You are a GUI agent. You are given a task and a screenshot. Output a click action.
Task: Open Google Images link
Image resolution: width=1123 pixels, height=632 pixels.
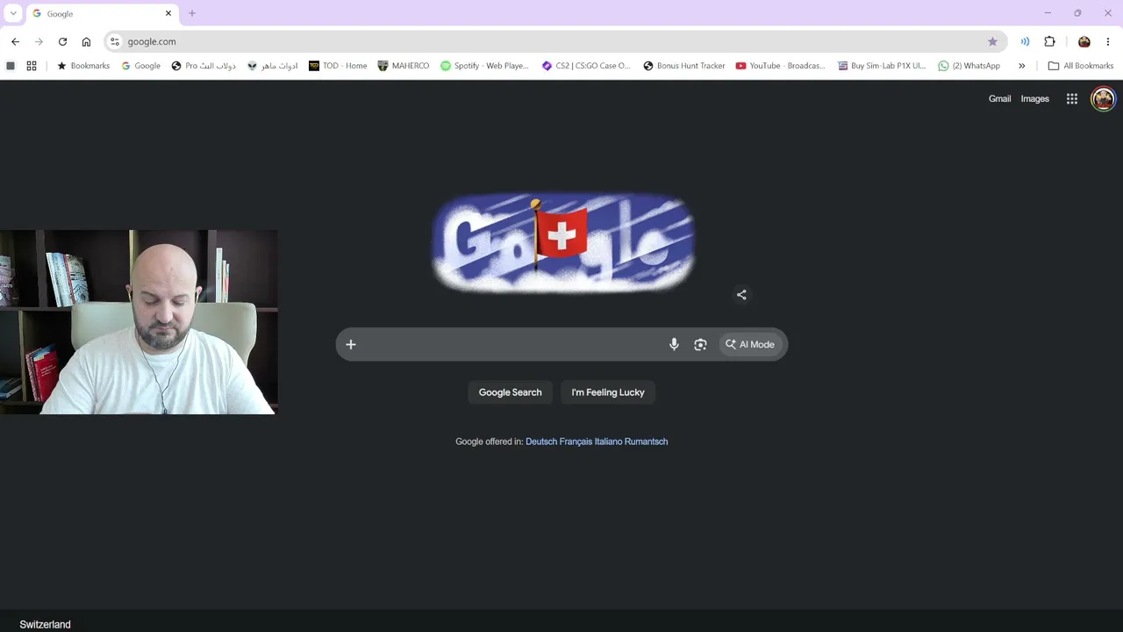pyautogui.click(x=1035, y=99)
